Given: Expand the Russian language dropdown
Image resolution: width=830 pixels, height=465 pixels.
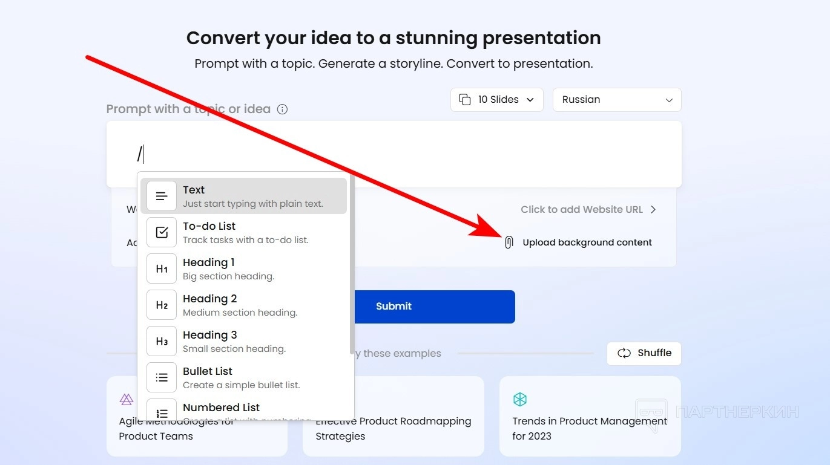Looking at the screenshot, I should tap(617, 100).
